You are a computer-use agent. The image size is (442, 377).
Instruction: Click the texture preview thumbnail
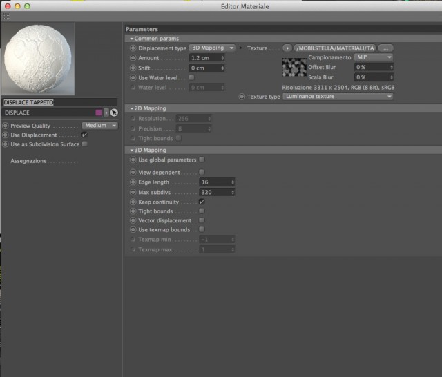294,67
